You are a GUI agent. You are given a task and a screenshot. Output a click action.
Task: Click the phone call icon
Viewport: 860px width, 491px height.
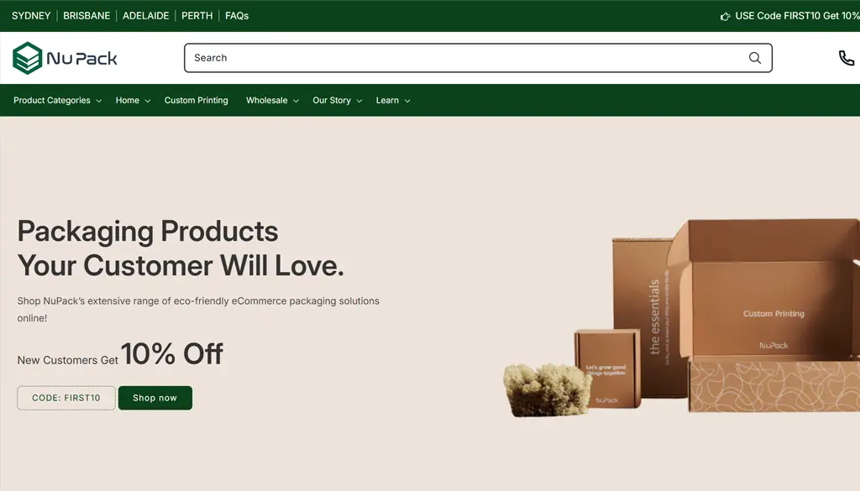pyautogui.click(x=847, y=58)
